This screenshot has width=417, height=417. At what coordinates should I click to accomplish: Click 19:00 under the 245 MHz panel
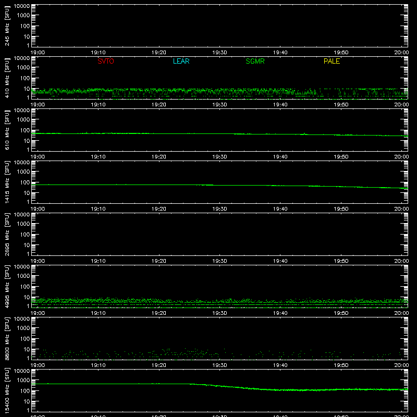click(38, 53)
